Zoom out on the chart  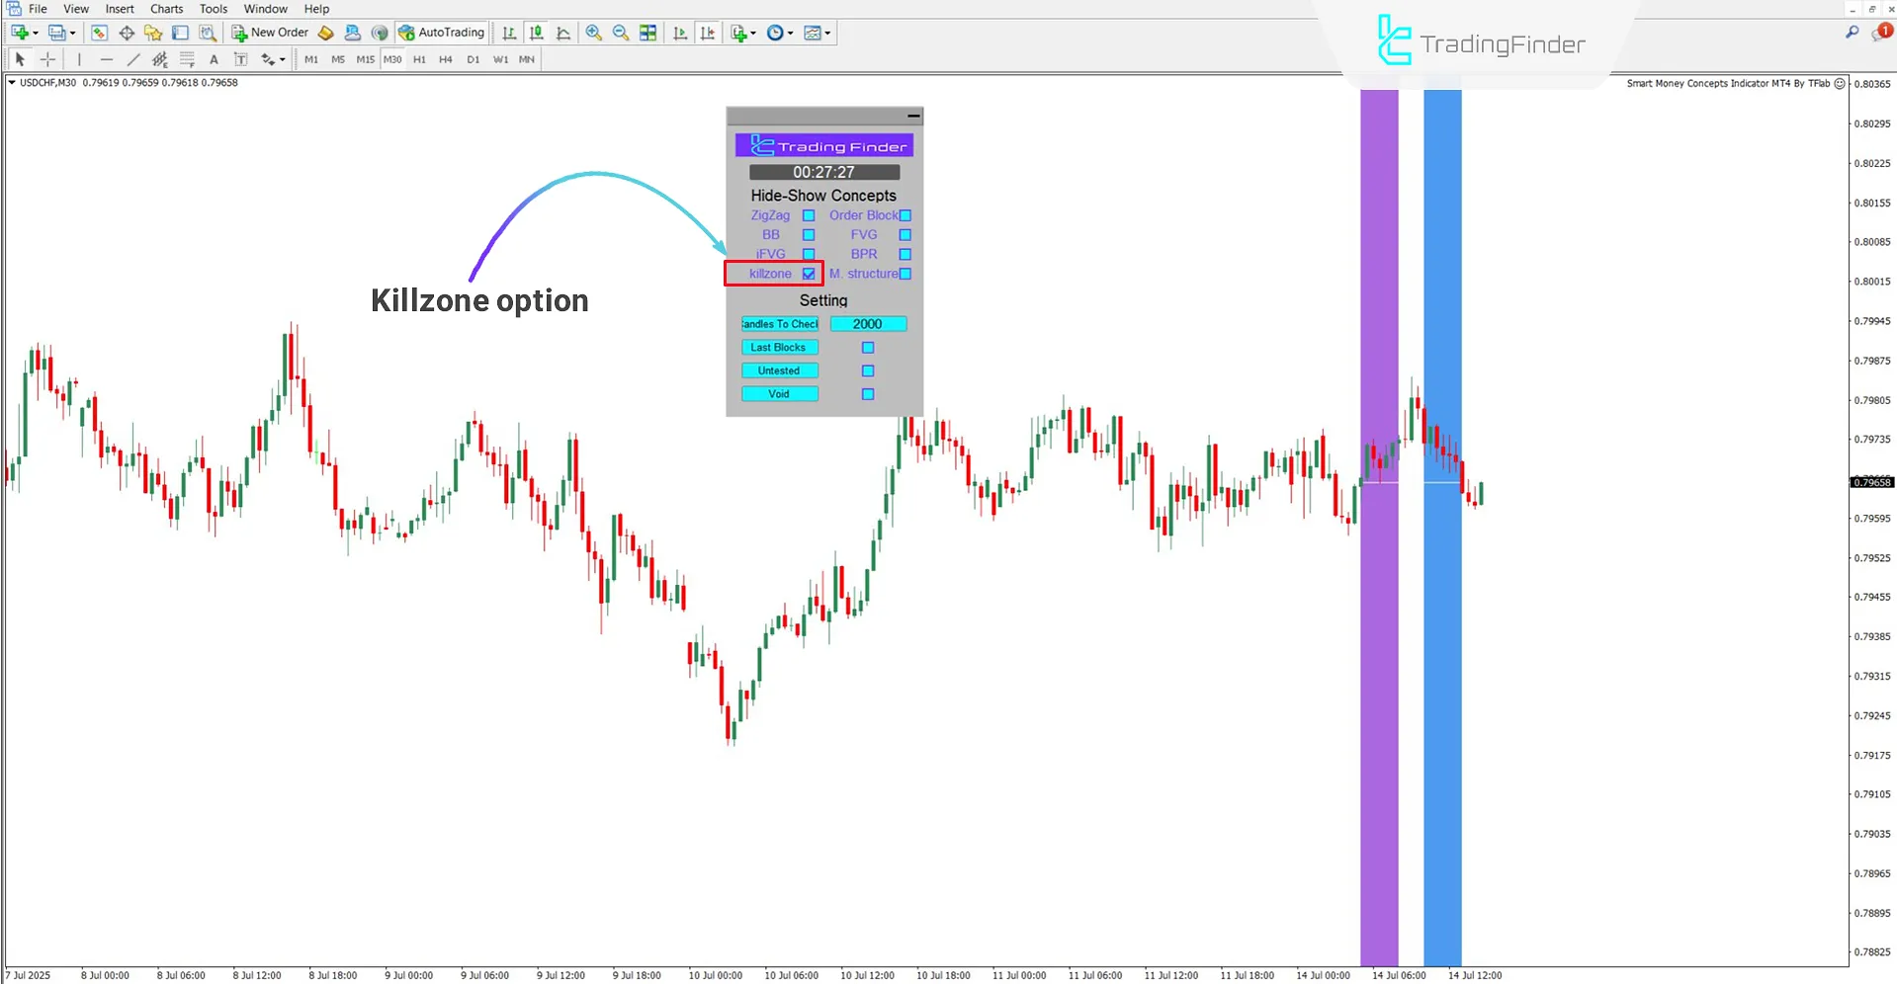point(621,33)
